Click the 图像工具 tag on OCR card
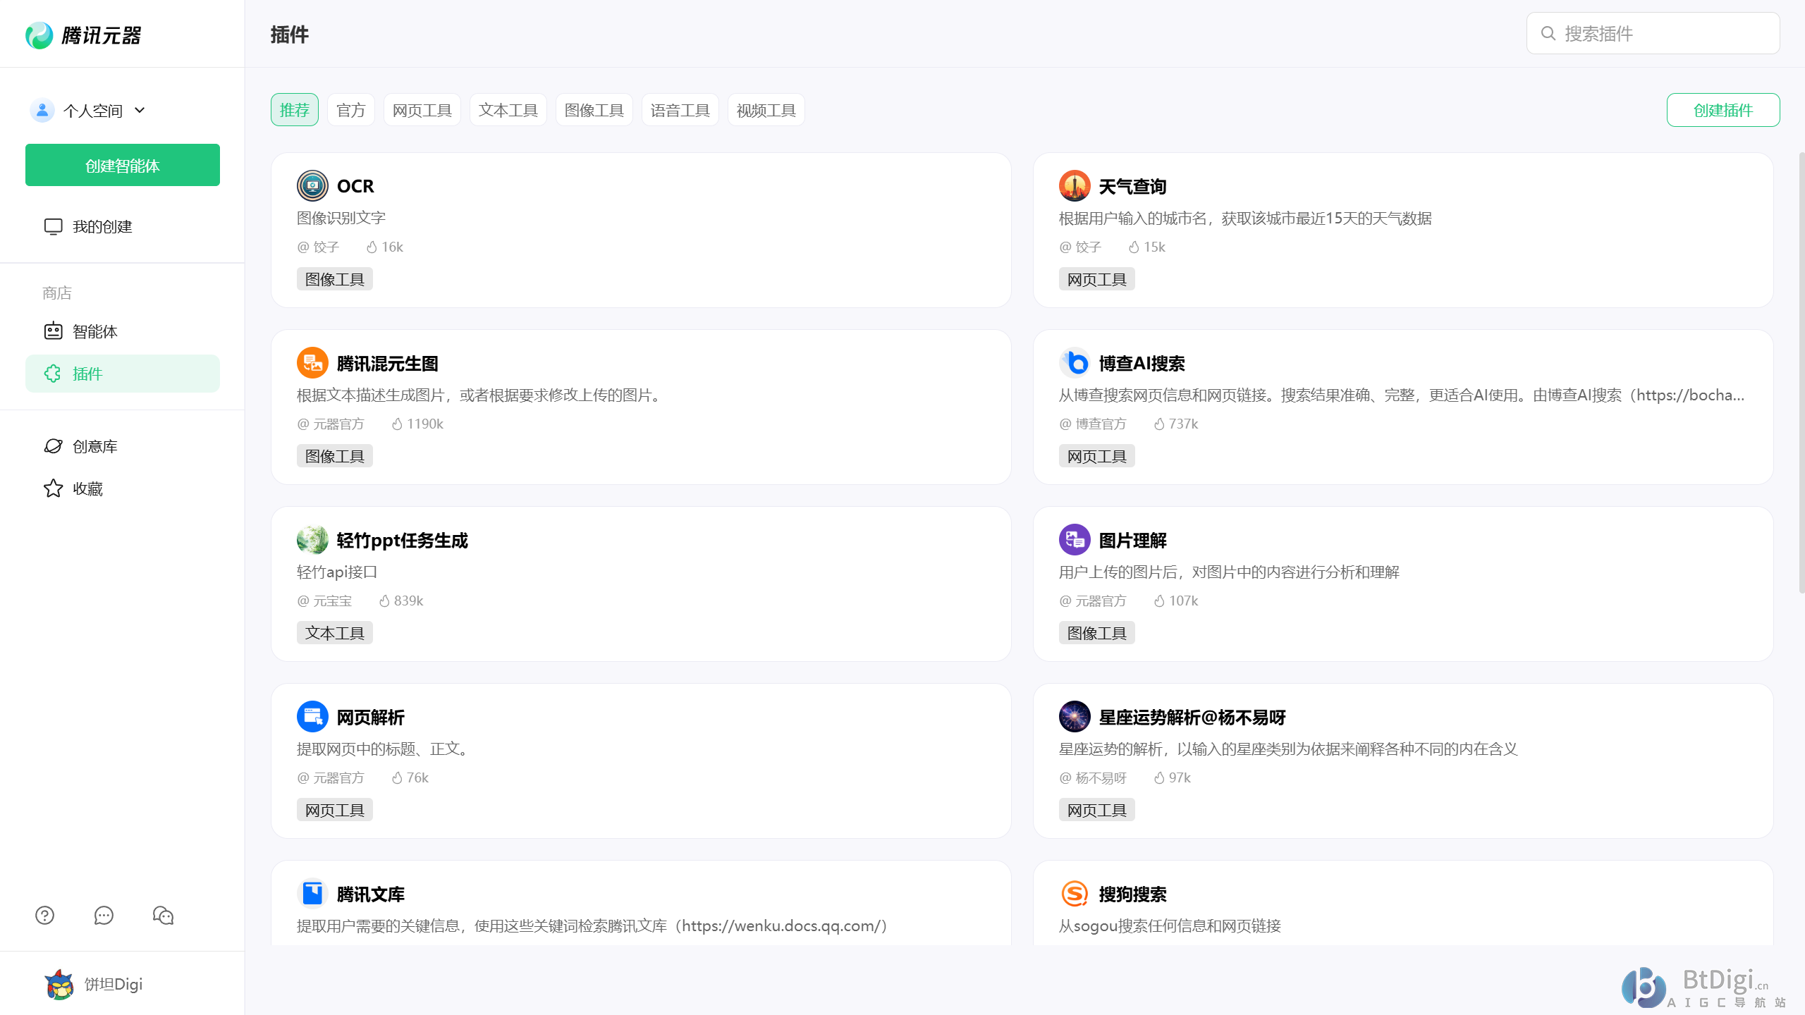Screen dimensions: 1805x1015 tap(335, 279)
